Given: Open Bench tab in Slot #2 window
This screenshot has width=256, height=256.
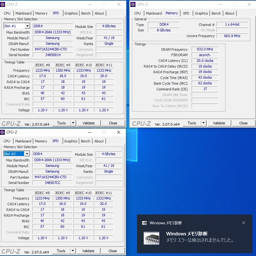Looking at the screenshot, I should (x=86, y=141).
